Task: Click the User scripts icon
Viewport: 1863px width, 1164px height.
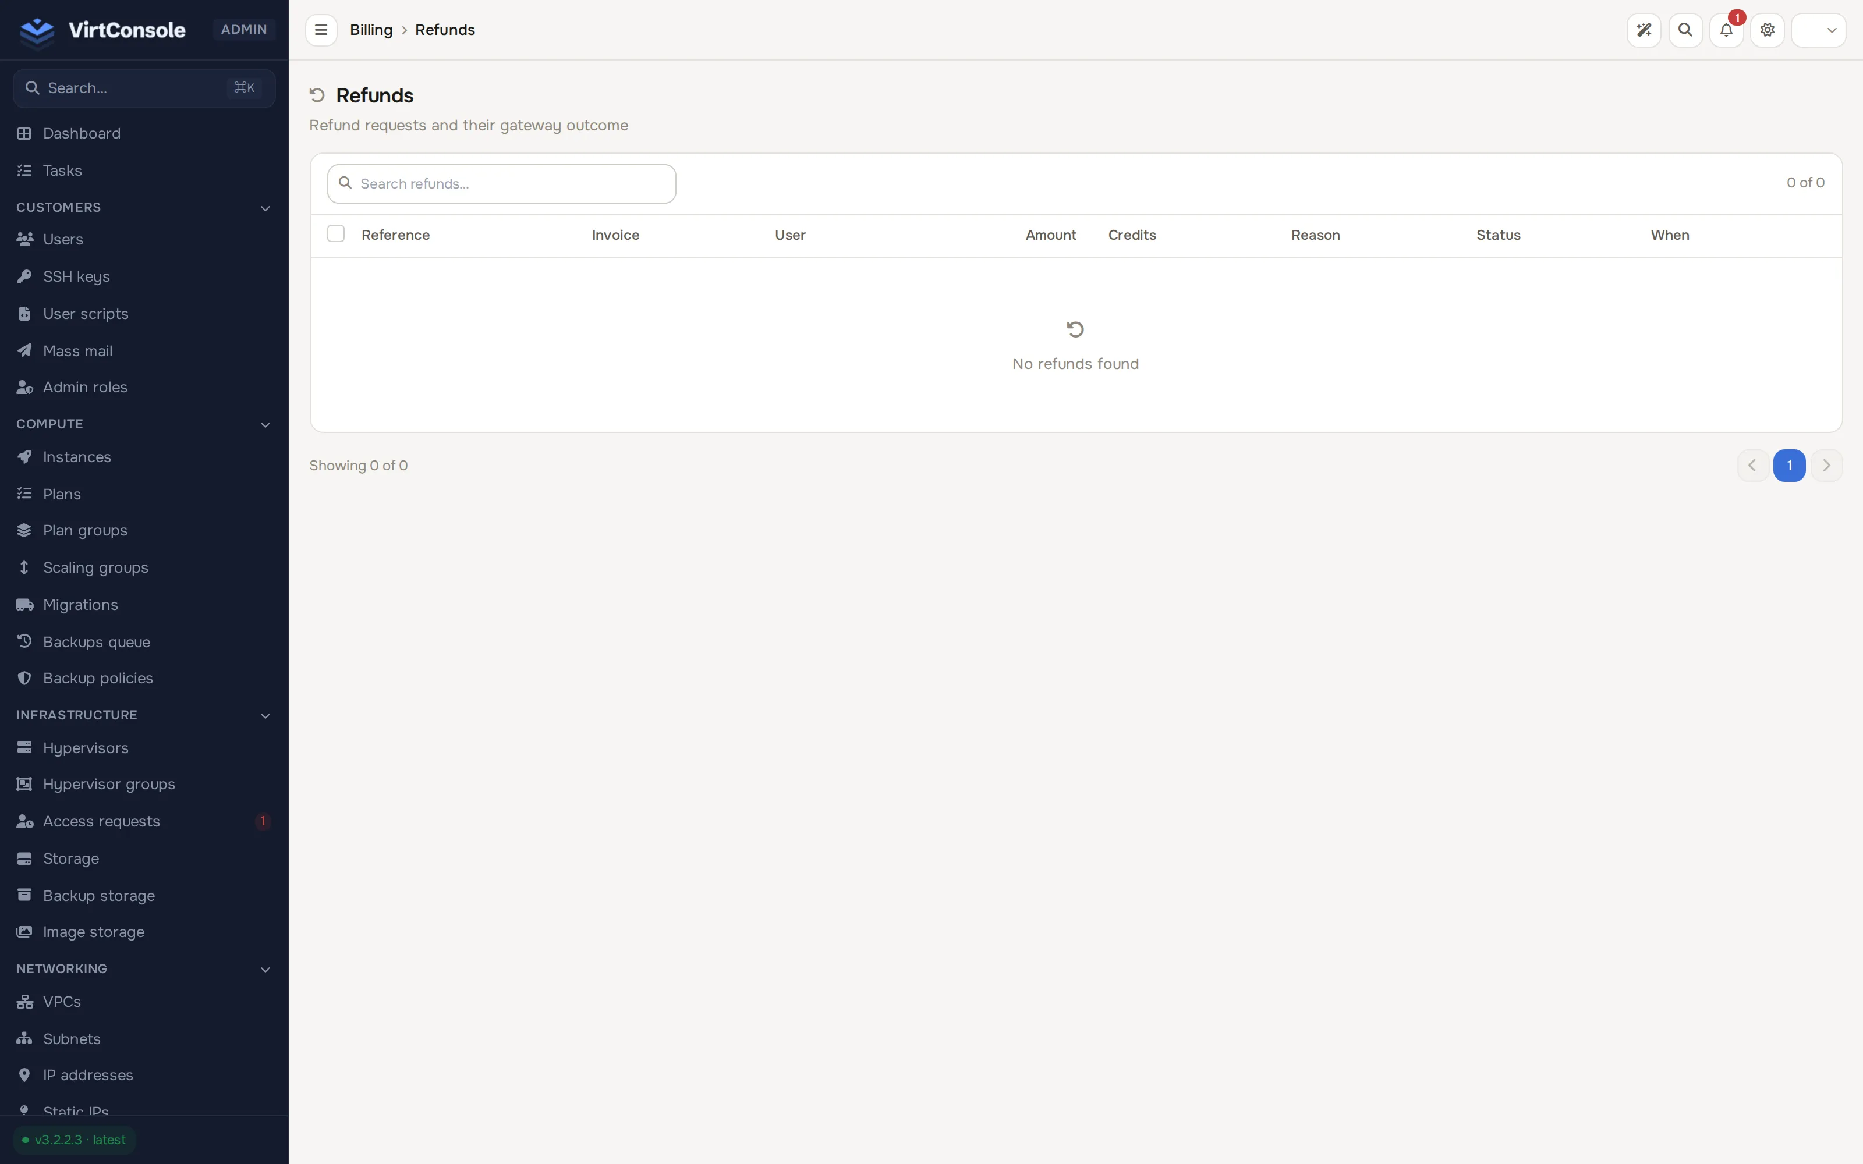Action: 24,313
